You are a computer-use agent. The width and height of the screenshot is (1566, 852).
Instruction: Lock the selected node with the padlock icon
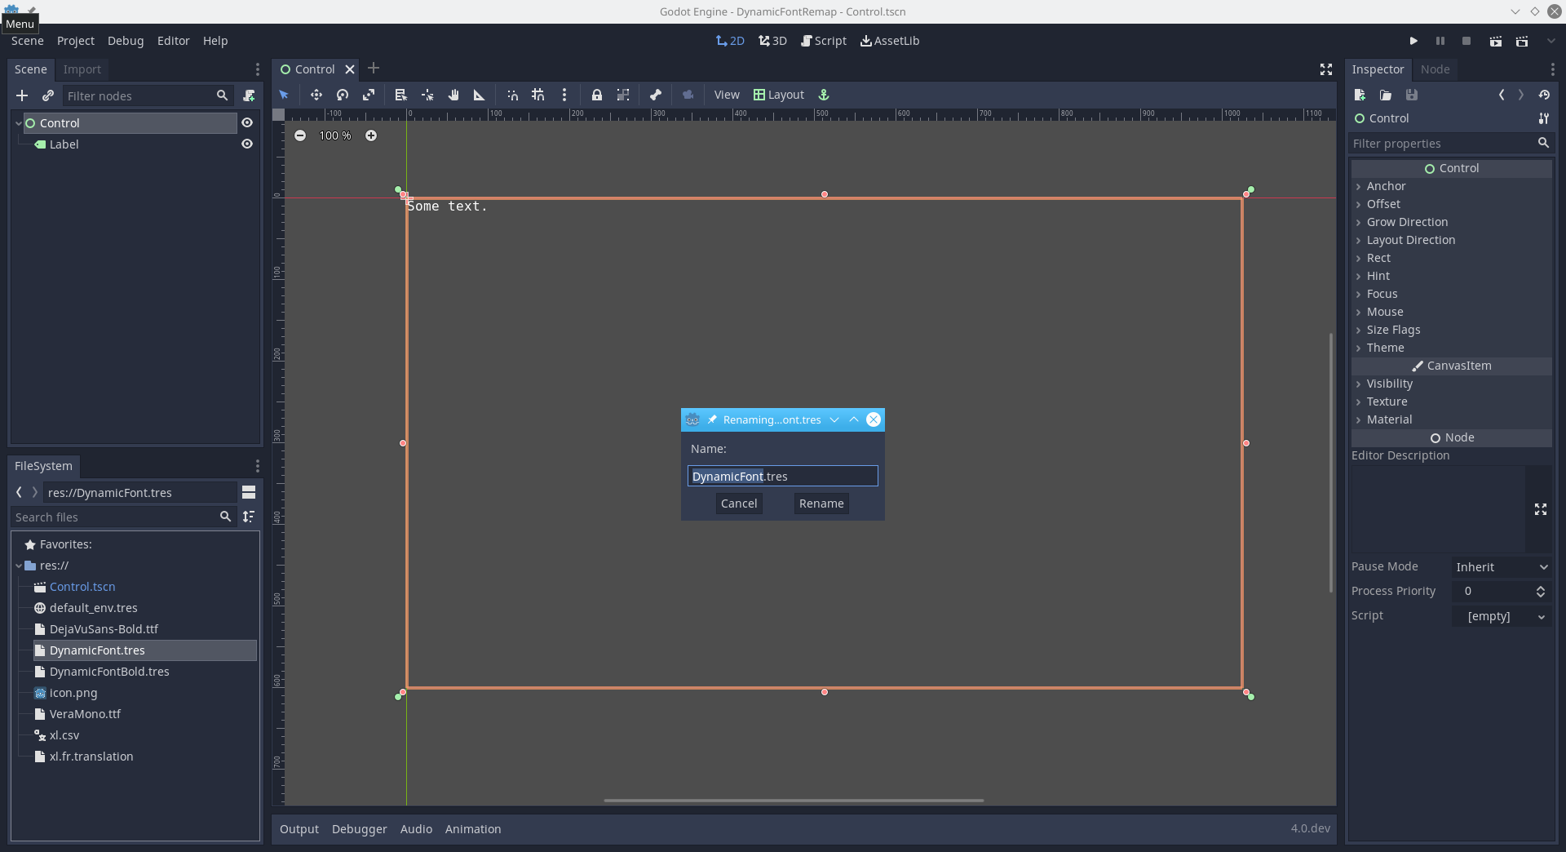597,95
